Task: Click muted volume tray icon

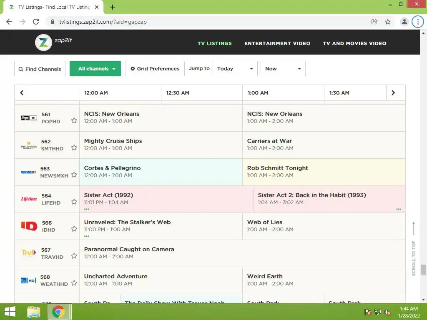Action: [x=387, y=312]
